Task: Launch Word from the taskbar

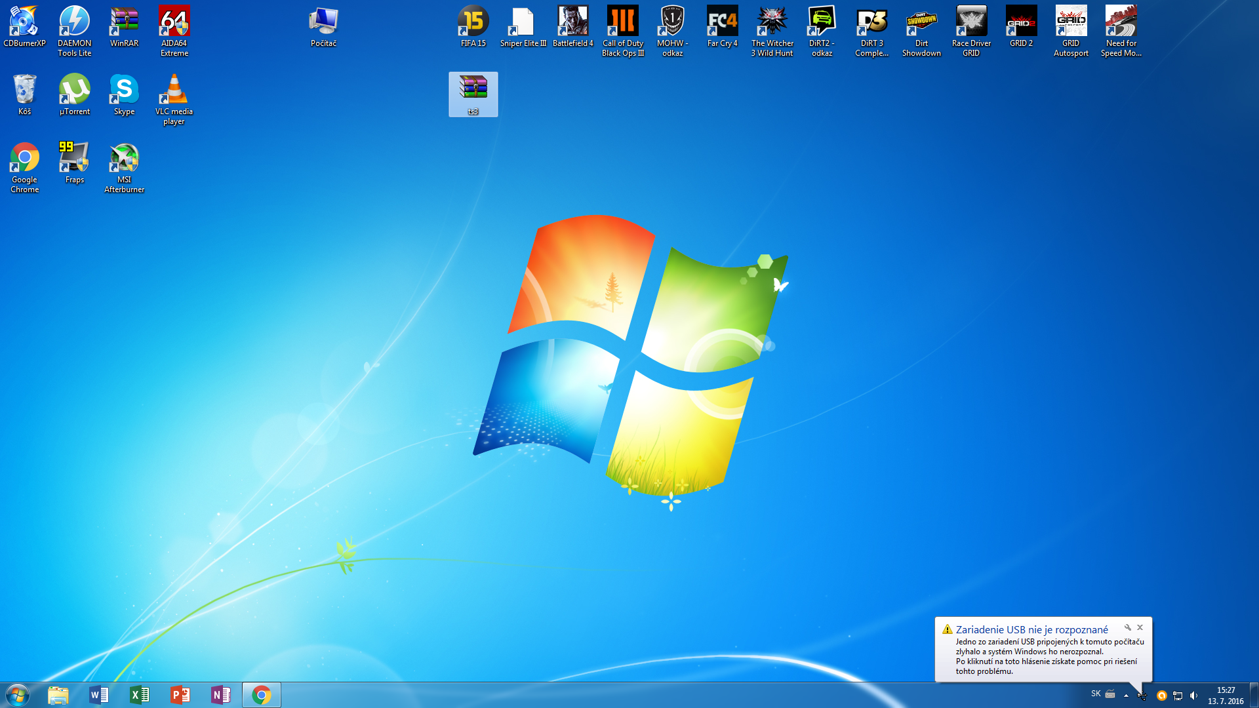Action: click(x=99, y=695)
